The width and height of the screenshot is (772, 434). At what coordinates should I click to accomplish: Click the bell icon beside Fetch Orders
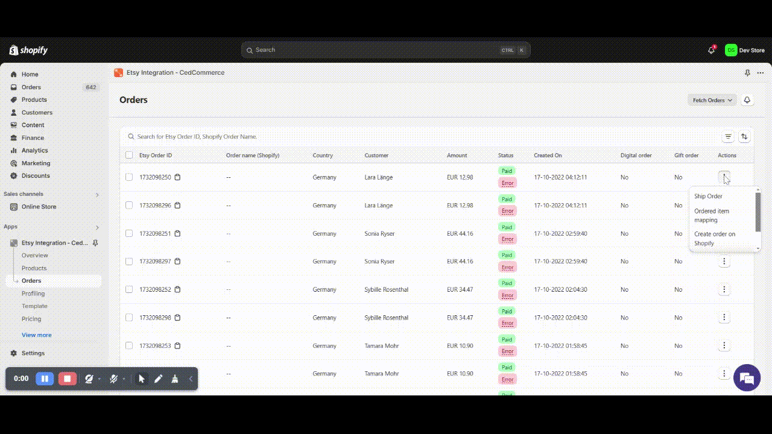[747, 100]
